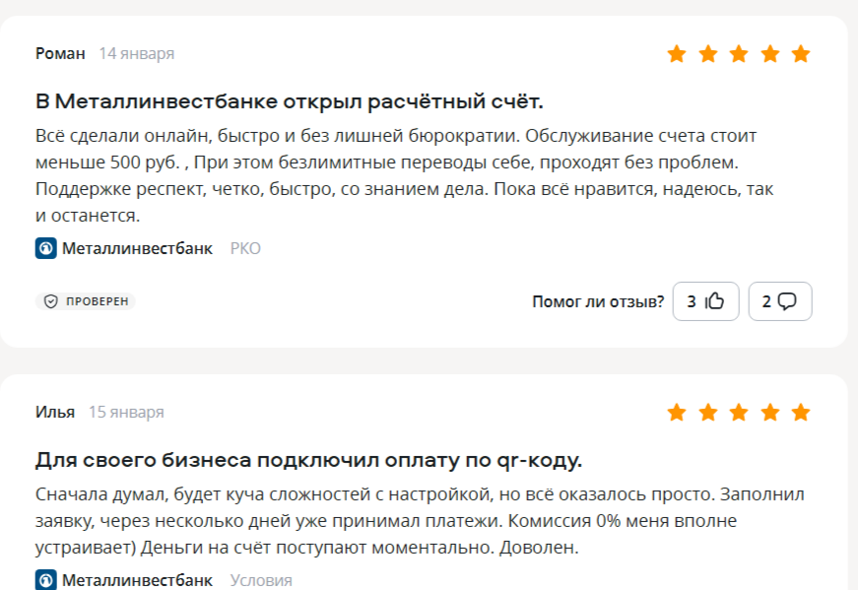Open the РКО product link
This screenshot has width=858, height=590.
click(x=245, y=248)
